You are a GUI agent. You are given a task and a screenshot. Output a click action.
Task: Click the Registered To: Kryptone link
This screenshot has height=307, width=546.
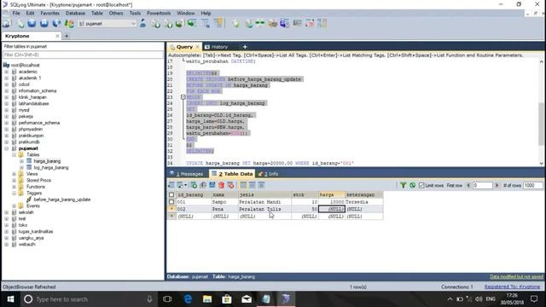coord(512,287)
